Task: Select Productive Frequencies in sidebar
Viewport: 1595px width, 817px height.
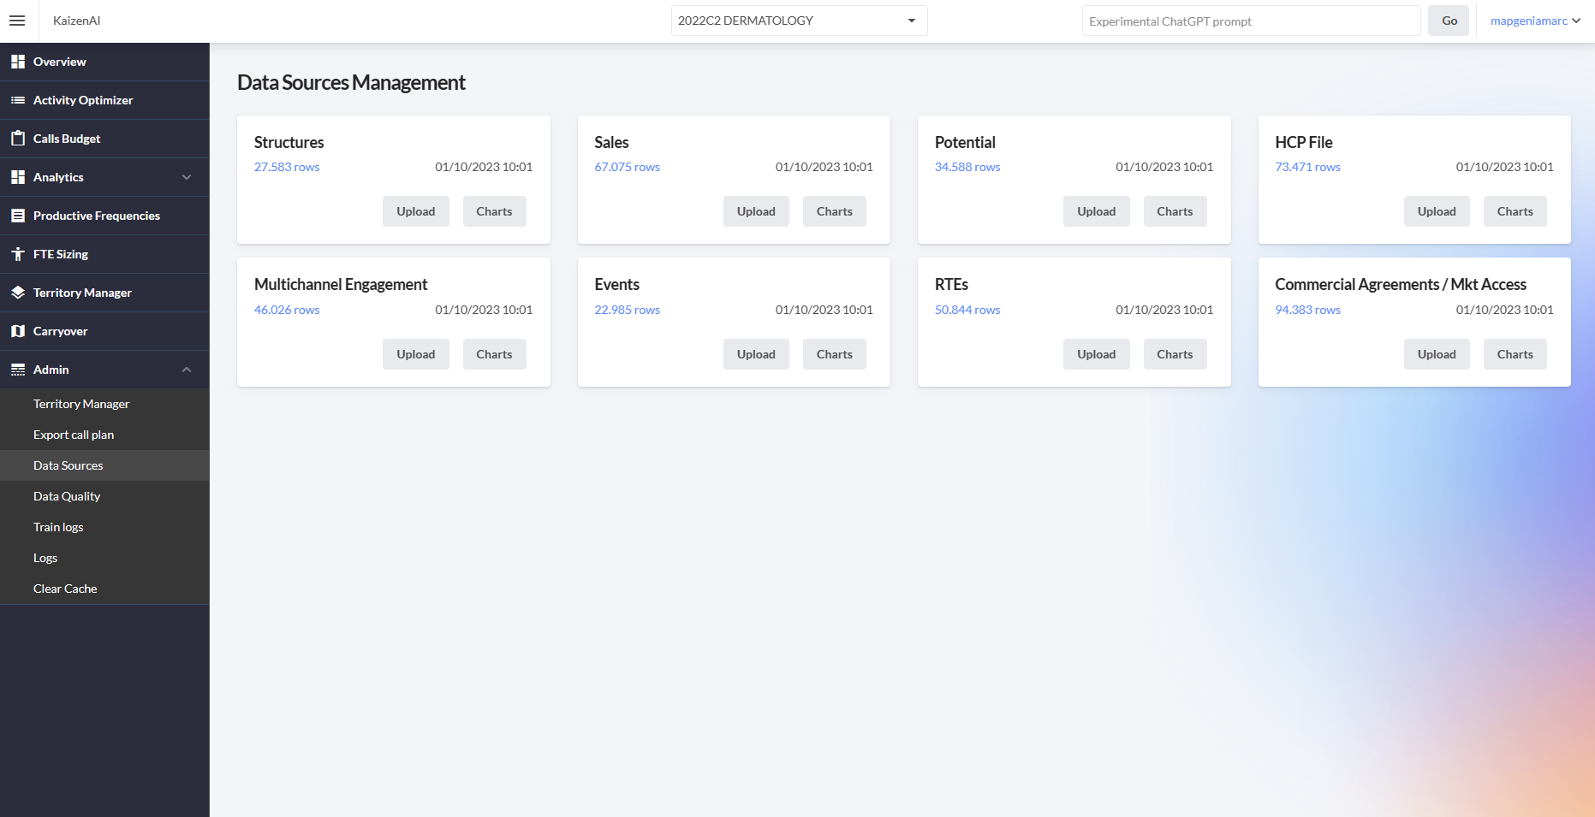Action: (104, 216)
